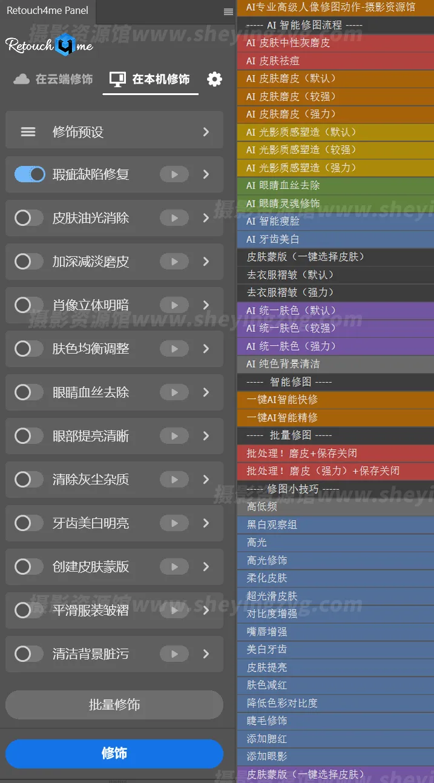
Task: Open the settings gear icon
Action: point(214,79)
